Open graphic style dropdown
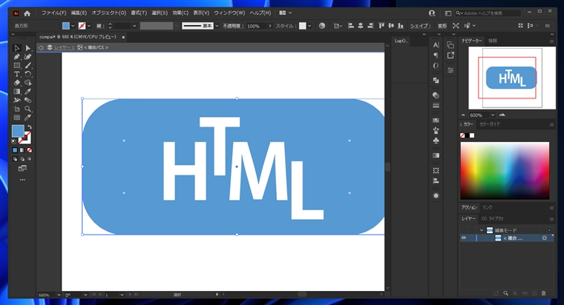Image resolution: width=564 pixels, height=305 pixels. pos(309,26)
